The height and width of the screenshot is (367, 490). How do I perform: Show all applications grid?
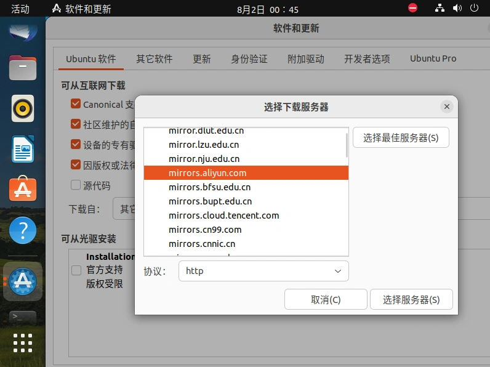23,343
